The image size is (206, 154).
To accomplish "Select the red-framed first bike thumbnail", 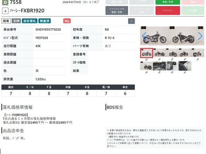I will 146,53.
